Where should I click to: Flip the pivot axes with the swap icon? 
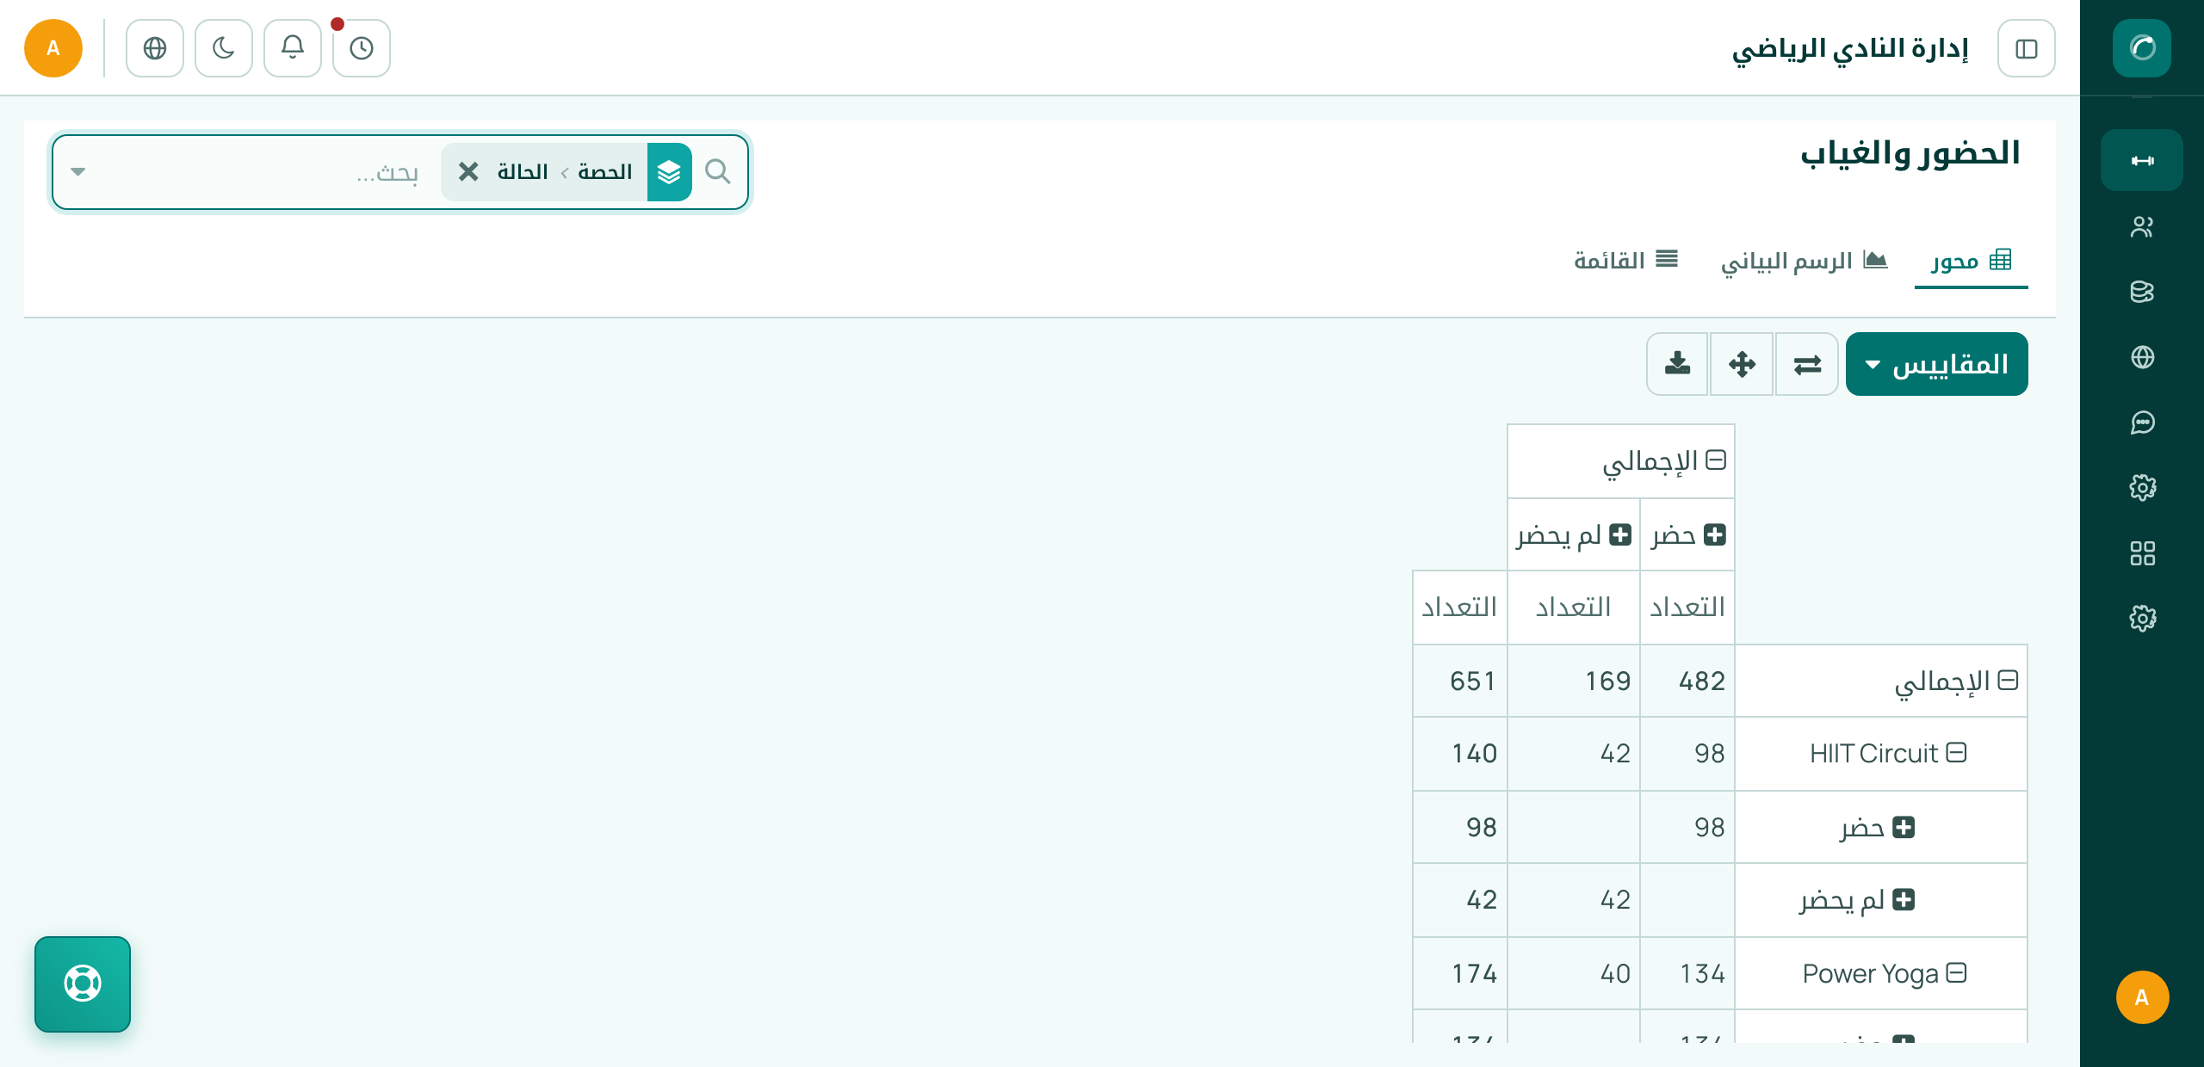tap(1807, 364)
